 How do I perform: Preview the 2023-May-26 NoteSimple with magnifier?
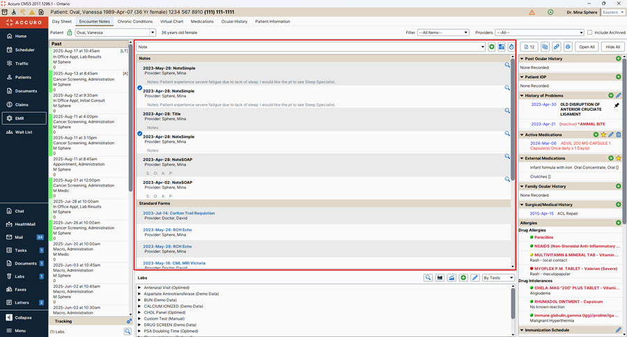pyautogui.click(x=508, y=65)
